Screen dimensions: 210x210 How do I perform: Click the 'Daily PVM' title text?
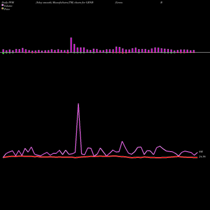pos(8,3)
